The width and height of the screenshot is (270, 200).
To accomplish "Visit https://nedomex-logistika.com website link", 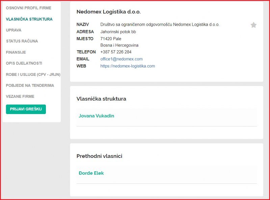I will 128,66.
